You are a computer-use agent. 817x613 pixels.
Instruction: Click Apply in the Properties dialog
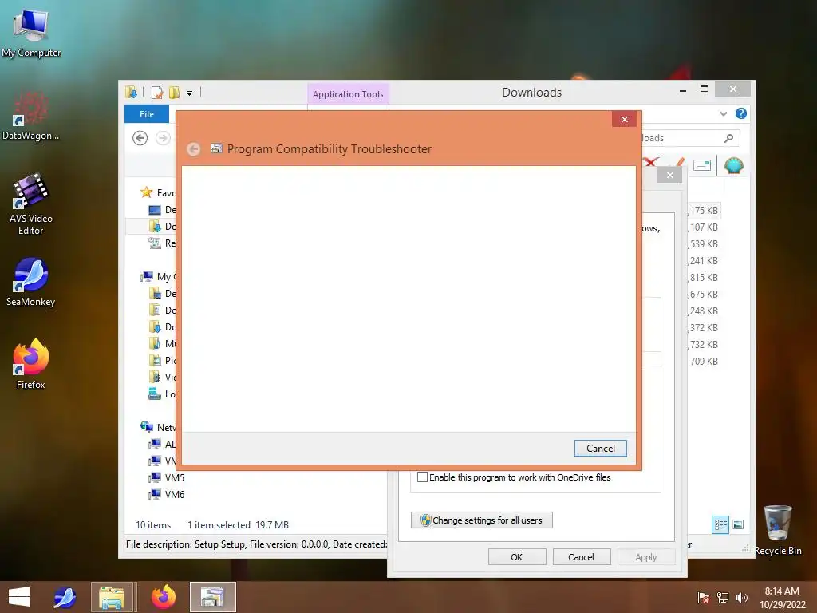click(646, 557)
